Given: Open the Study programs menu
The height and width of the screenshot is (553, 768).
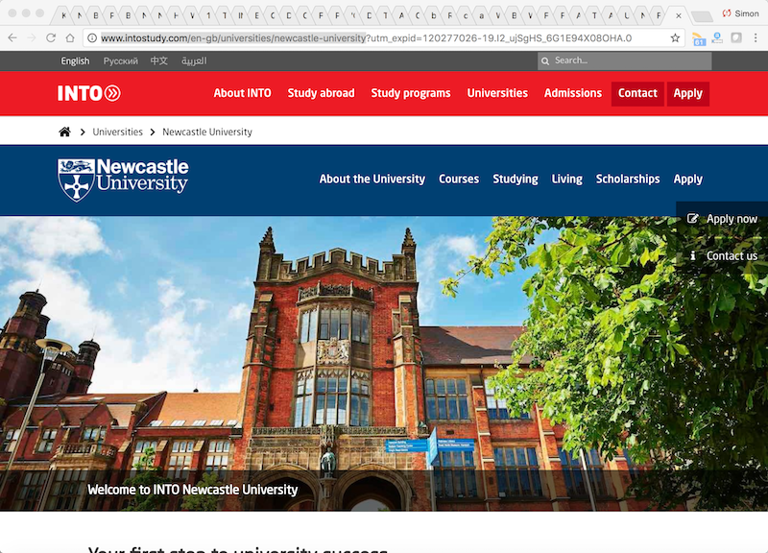Looking at the screenshot, I should coord(410,93).
